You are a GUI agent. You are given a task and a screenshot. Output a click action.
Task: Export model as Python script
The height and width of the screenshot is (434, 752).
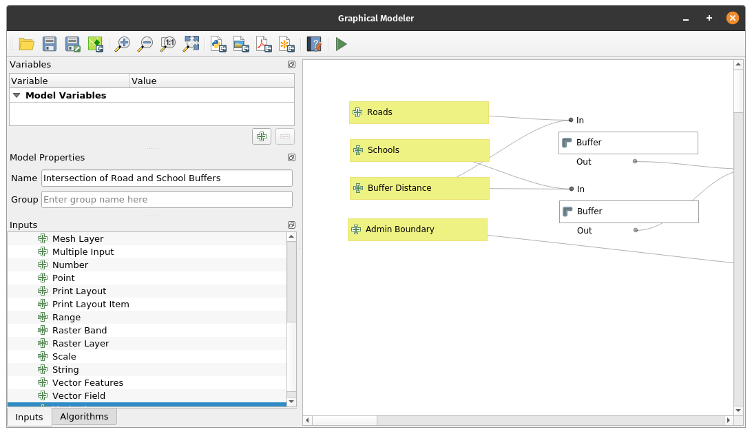218,45
